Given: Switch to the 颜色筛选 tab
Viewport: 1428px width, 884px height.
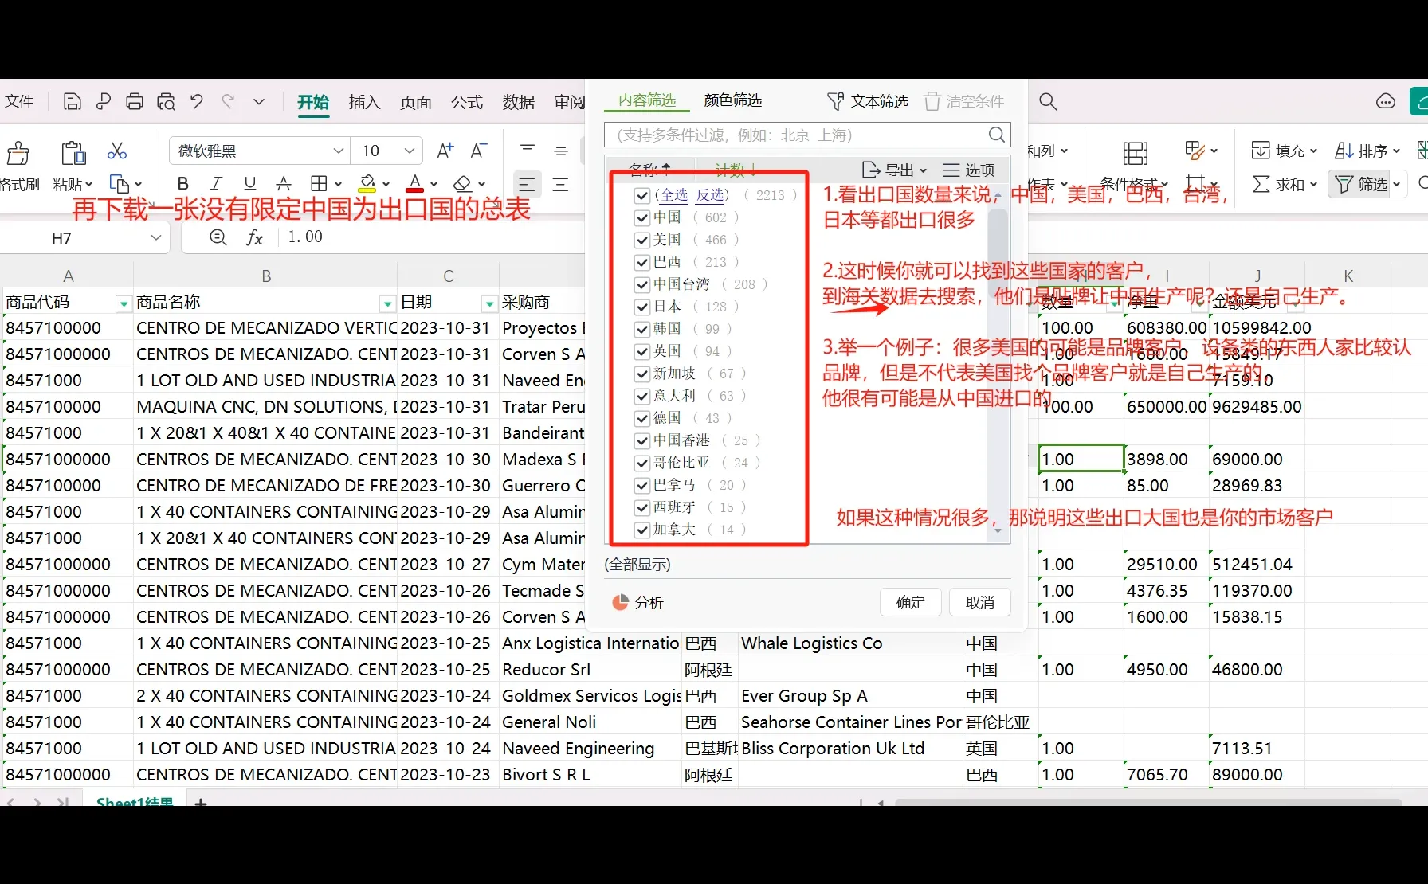Looking at the screenshot, I should [732, 100].
